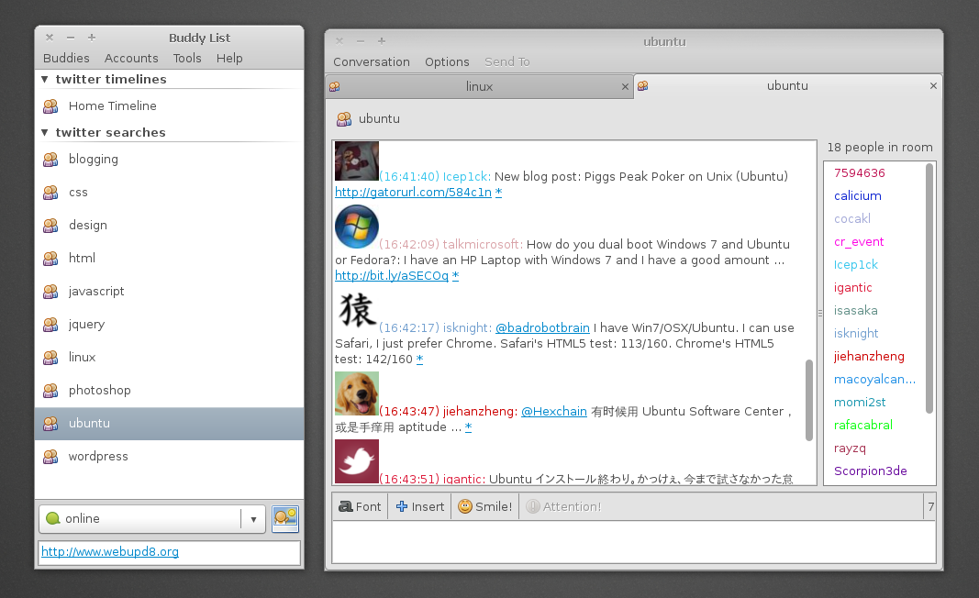Click the Attention! toolbar button
This screenshot has height=598, width=979.
(563, 507)
